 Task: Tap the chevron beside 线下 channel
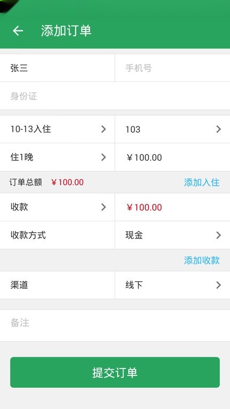218,285
